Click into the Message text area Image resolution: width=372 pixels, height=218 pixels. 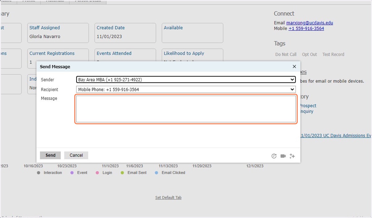(x=186, y=109)
